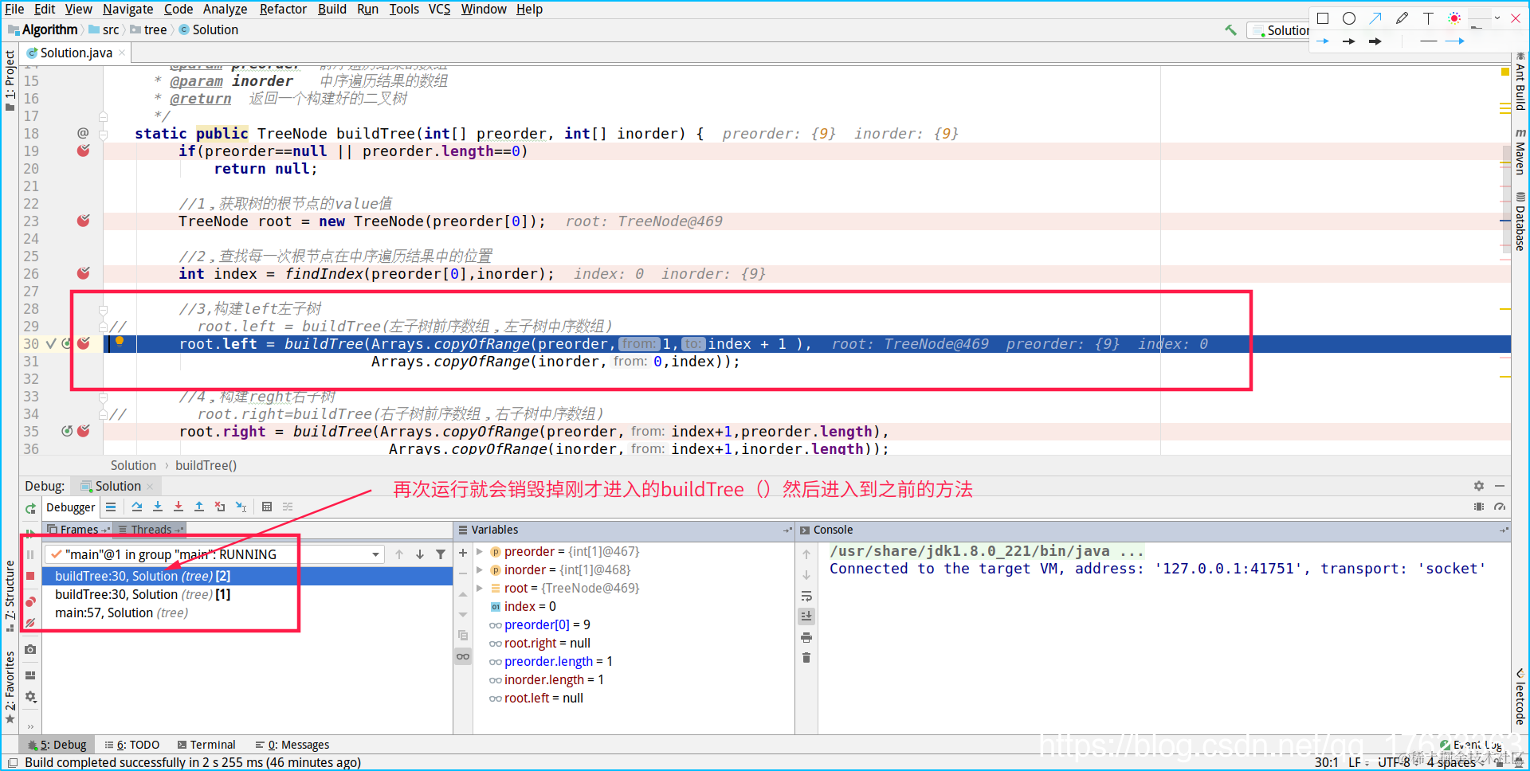1530x771 pixels.
Task: Filter frames with the funnel button
Action: point(441,554)
